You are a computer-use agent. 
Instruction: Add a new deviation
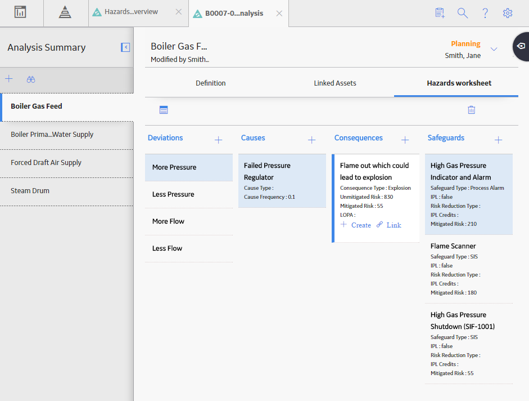218,140
